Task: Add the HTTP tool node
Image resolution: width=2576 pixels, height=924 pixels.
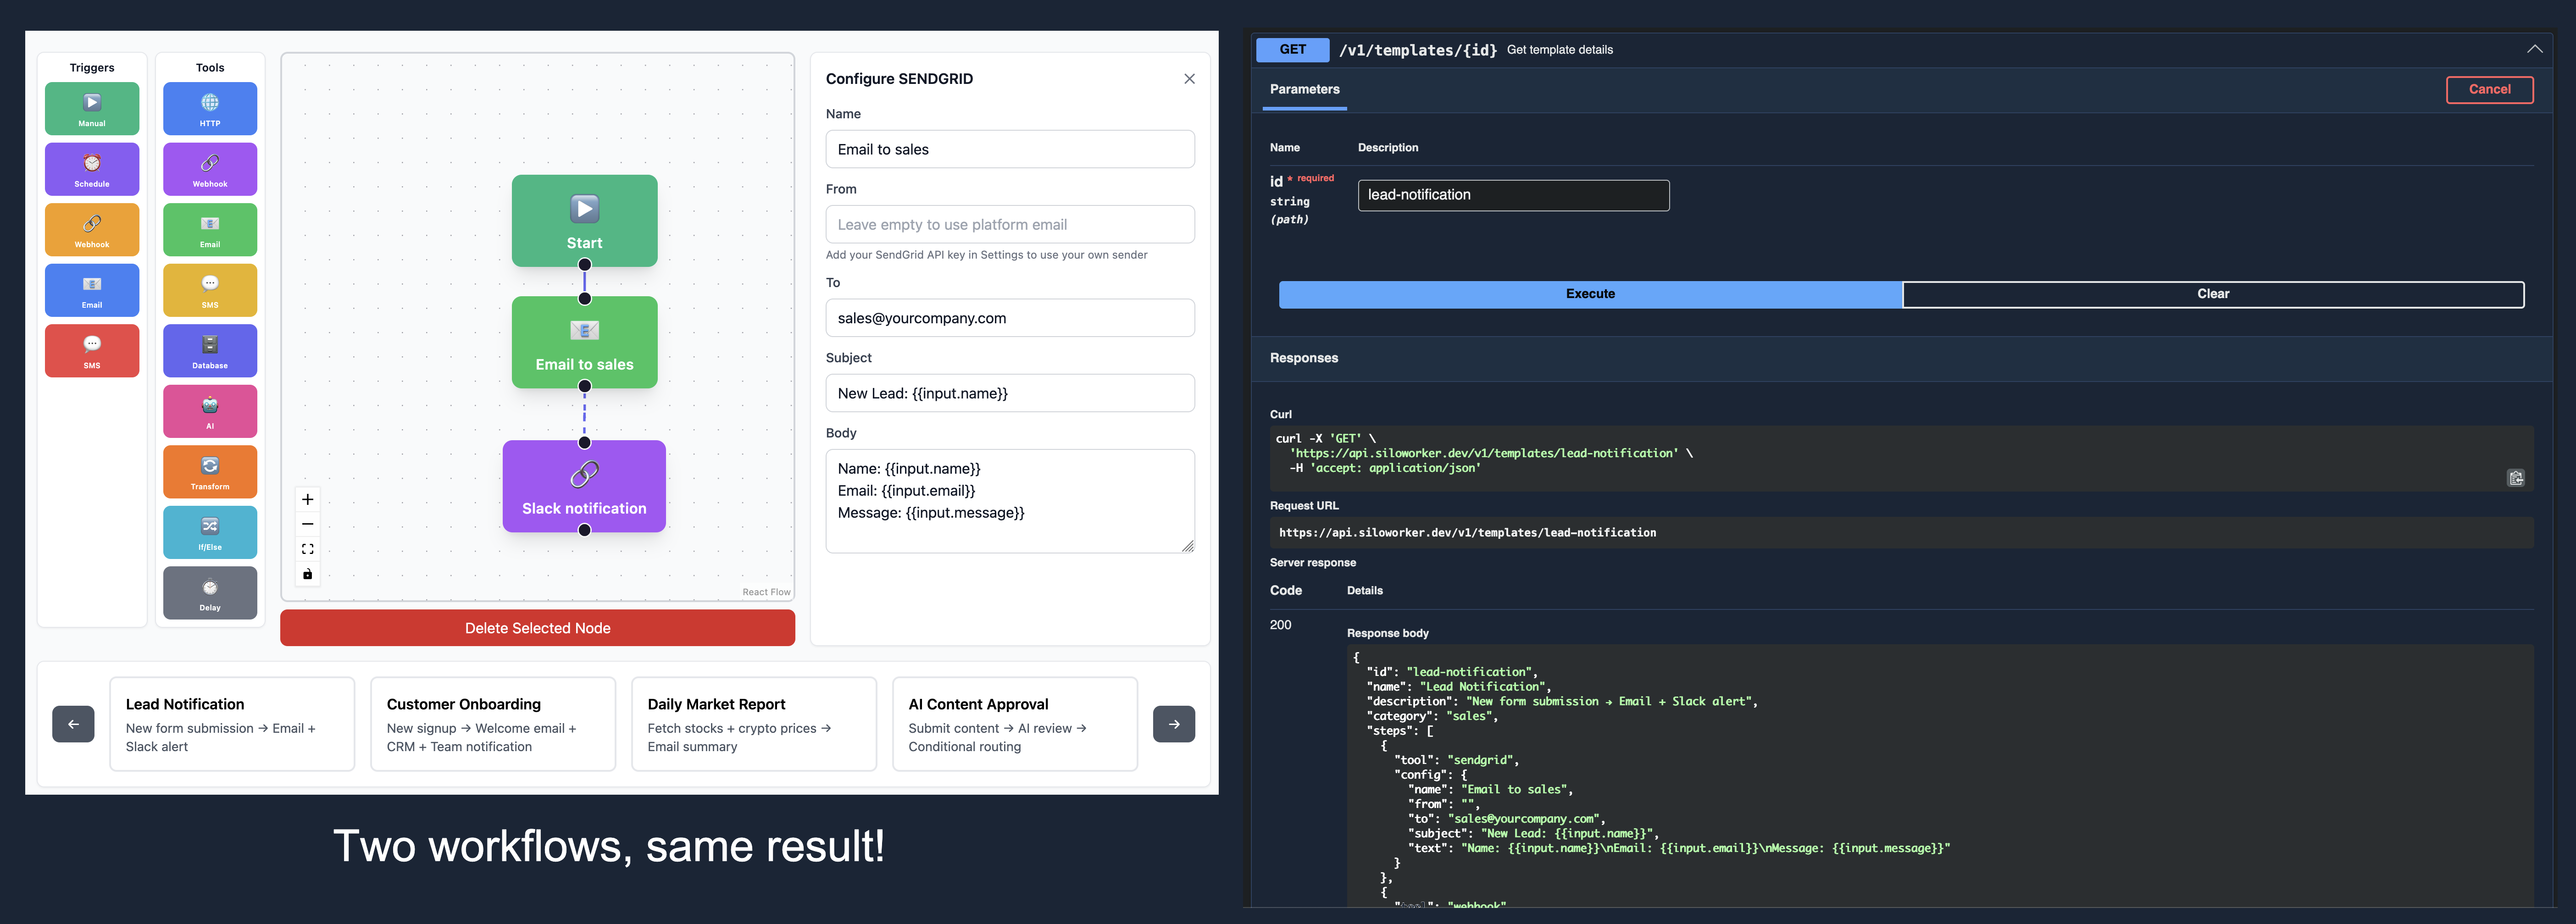Action: coord(209,108)
